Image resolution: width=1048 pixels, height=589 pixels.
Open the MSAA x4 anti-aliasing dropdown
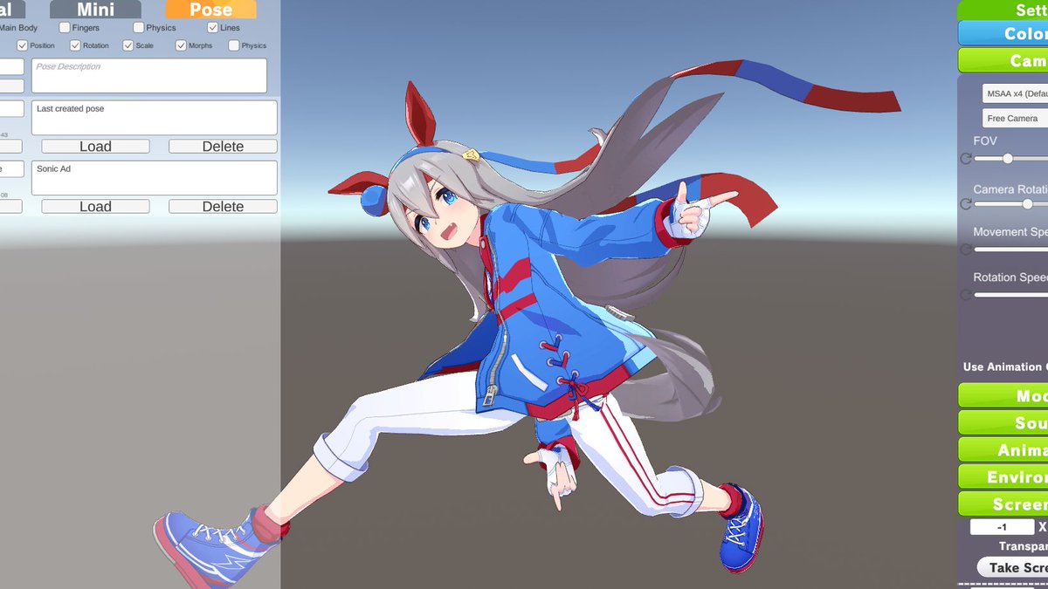[x=1015, y=93]
